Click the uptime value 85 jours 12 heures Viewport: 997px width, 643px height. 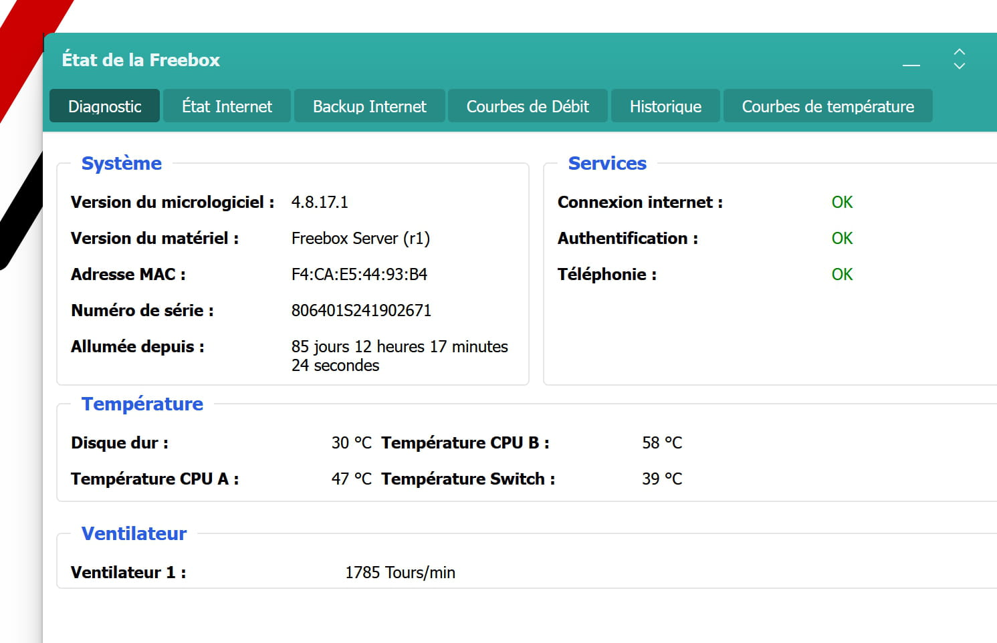pyautogui.click(x=399, y=356)
